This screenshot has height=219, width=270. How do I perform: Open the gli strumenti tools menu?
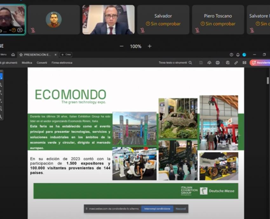pos(9,63)
